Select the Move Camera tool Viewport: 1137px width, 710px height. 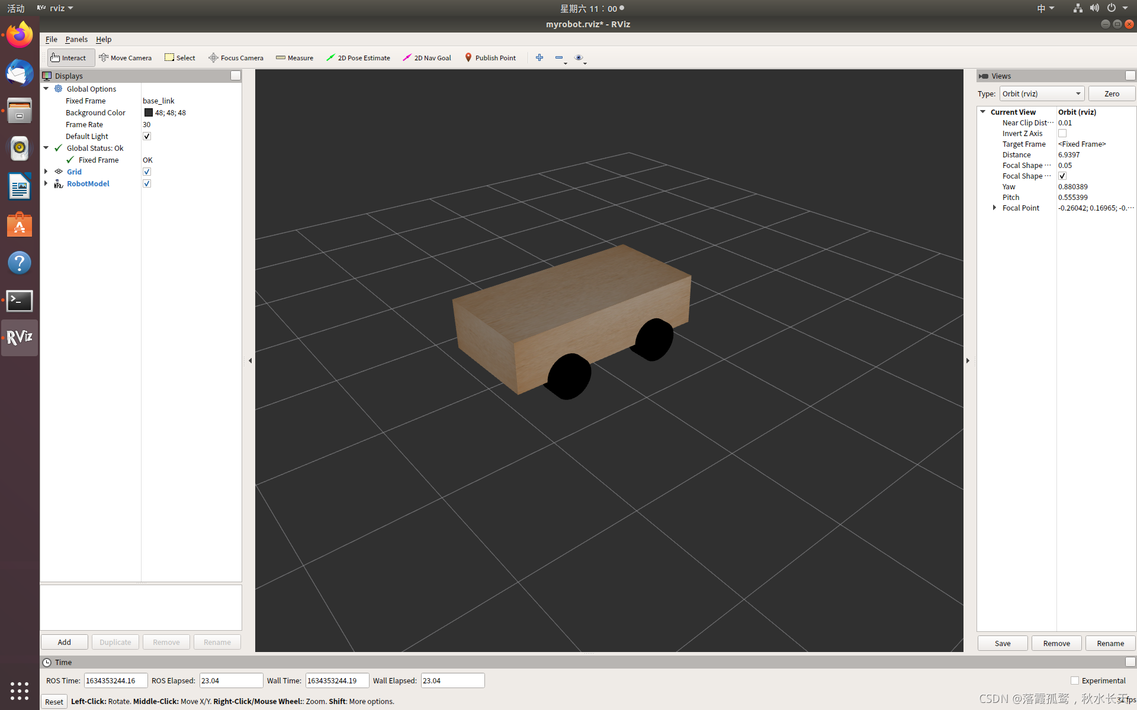126,58
